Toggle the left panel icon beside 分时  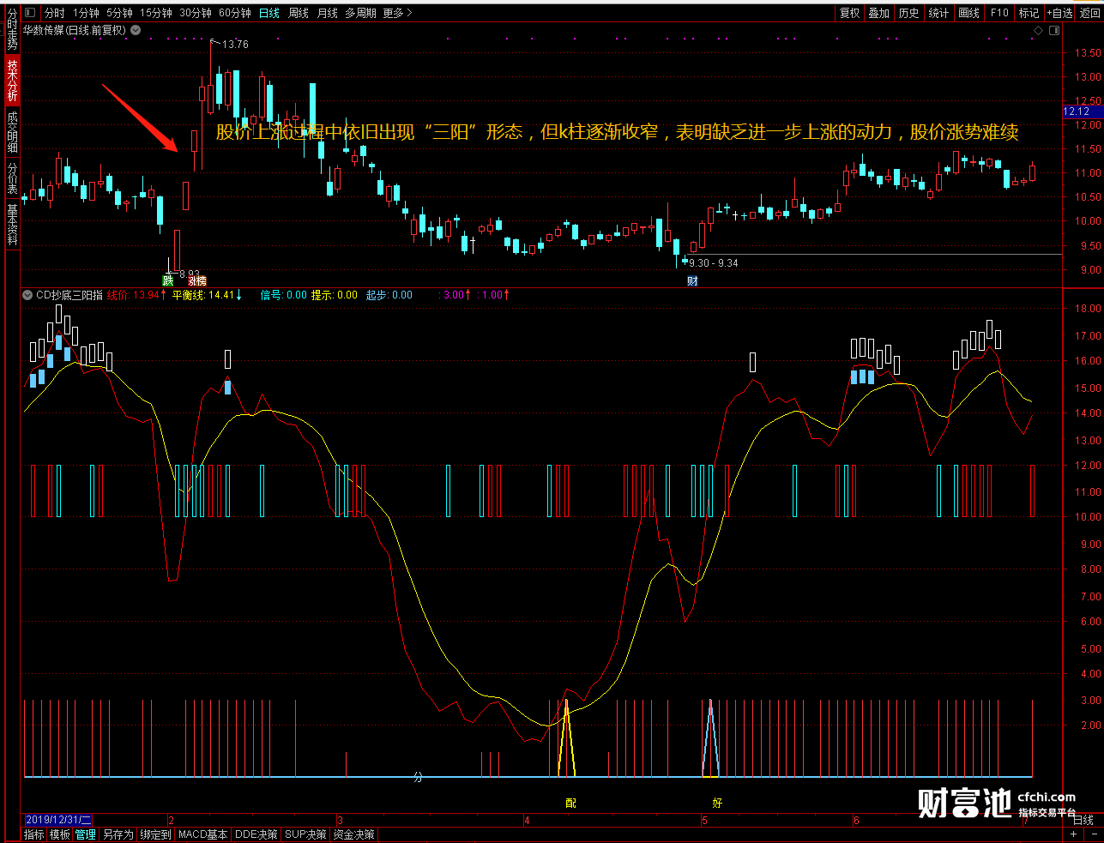click(30, 13)
